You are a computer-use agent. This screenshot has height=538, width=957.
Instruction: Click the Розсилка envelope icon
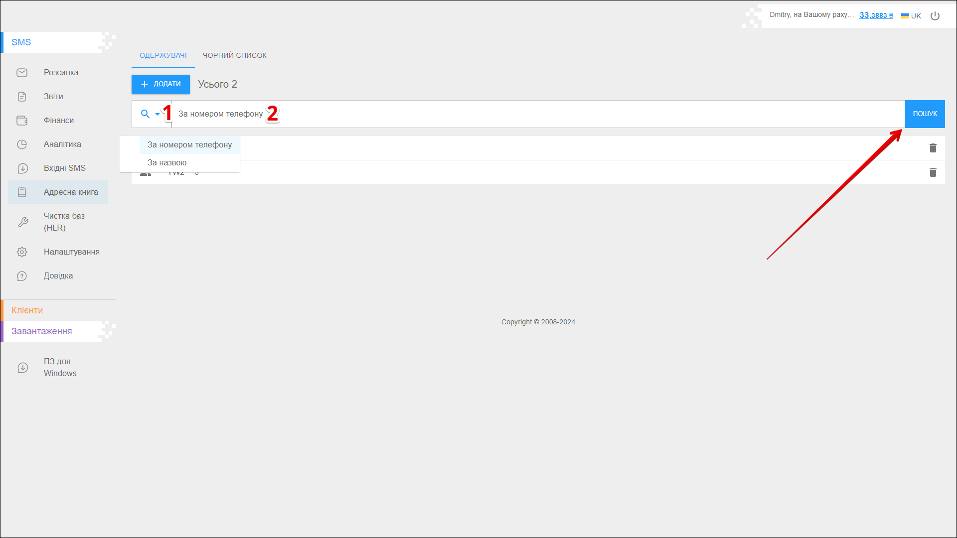[x=22, y=73]
